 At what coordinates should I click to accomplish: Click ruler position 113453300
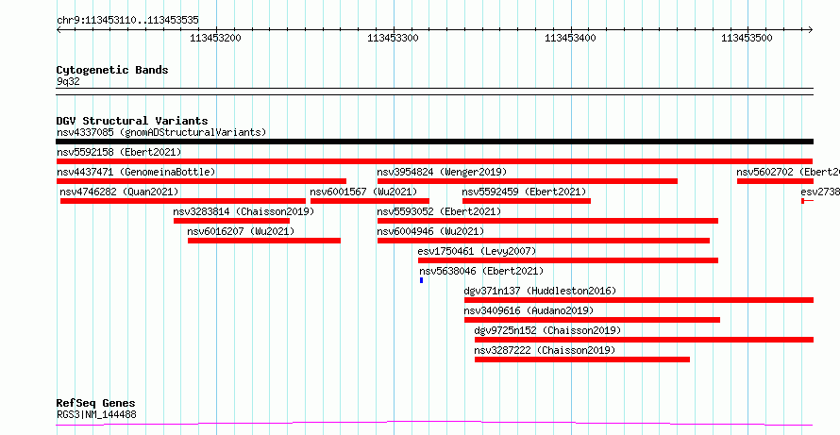(x=394, y=38)
